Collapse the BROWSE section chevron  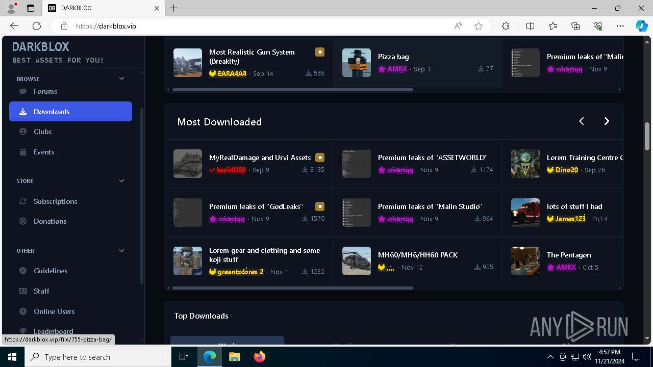pos(121,78)
